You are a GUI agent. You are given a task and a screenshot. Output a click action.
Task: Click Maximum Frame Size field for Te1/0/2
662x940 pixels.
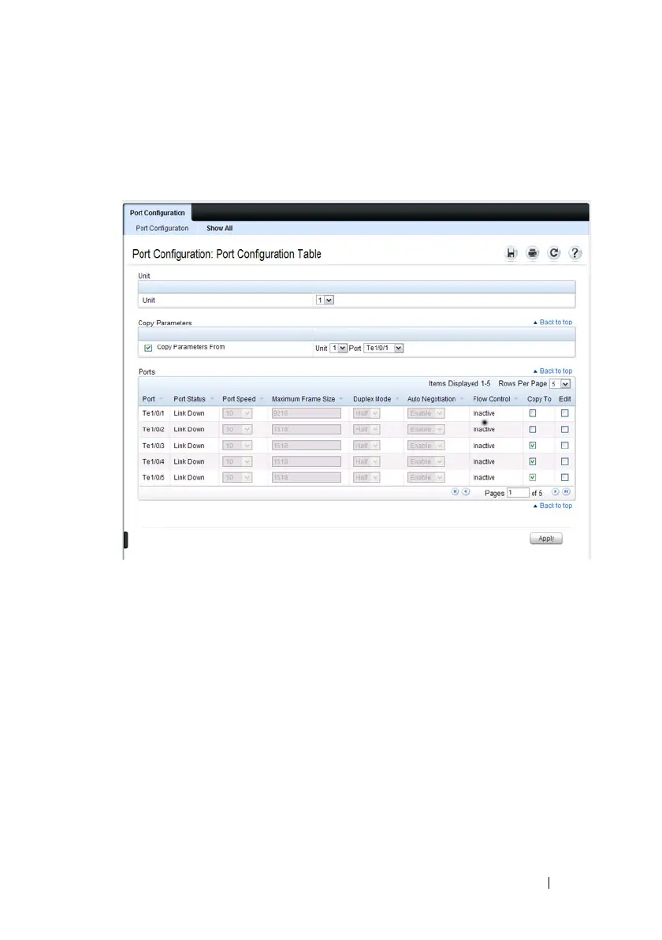[x=306, y=429]
